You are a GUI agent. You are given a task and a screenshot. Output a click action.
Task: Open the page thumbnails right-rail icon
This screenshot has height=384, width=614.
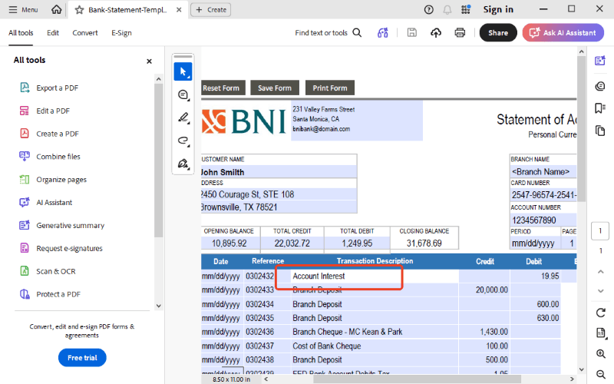(600, 131)
